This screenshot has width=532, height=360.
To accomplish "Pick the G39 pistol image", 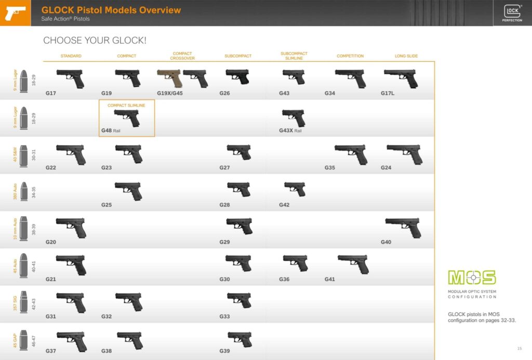I will point(240,340).
